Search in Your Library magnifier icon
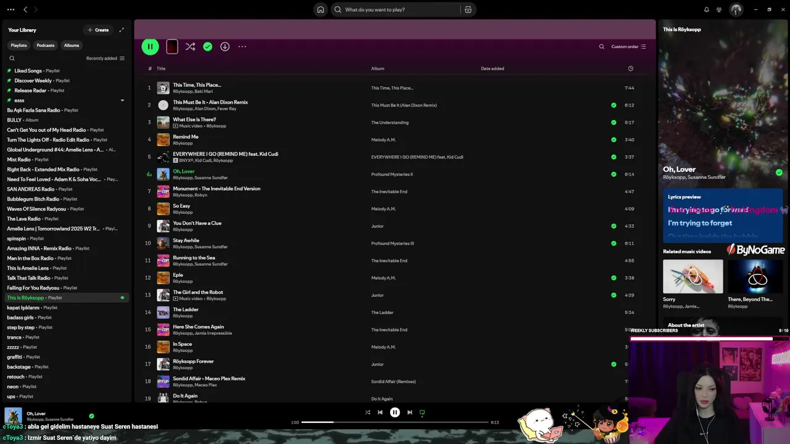Image resolution: width=790 pixels, height=444 pixels. pos(12,59)
